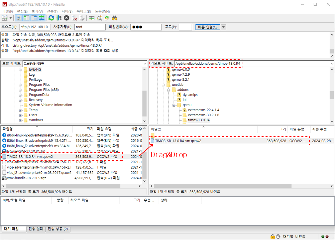Select qemu-7.2.9 folder in remote tree
Image resolution: width=335 pixels, height=240 pixels.
181,75
